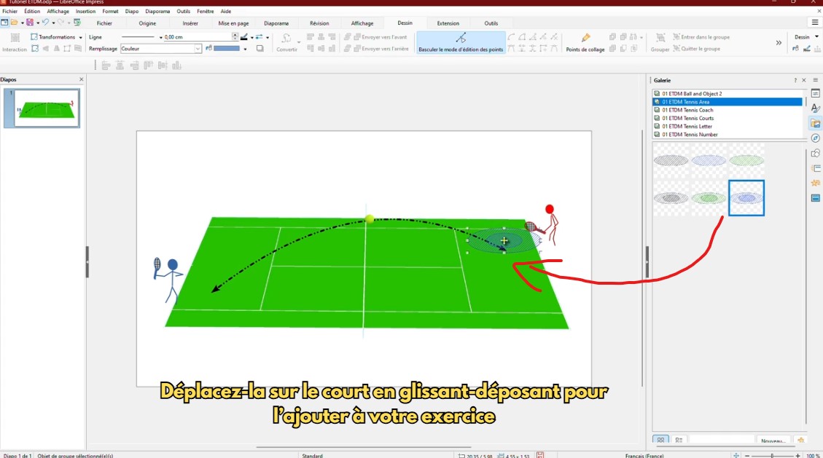Open the Diaporama menu

157,11
